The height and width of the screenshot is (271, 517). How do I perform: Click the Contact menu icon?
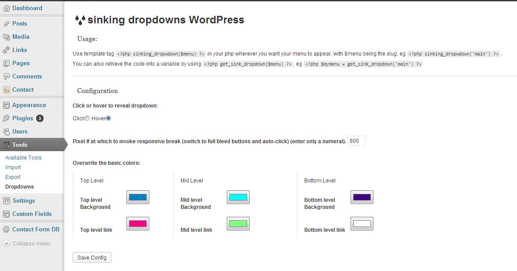(x=6, y=90)
